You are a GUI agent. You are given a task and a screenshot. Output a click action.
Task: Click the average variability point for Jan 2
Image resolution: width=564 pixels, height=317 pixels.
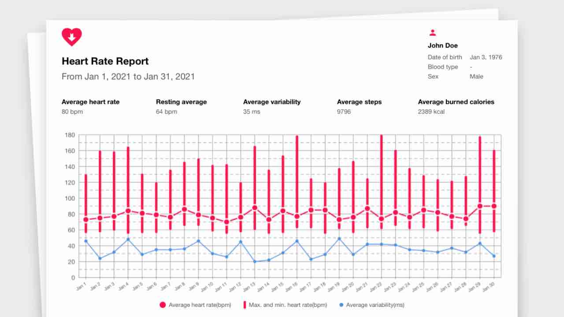(100, 258)
